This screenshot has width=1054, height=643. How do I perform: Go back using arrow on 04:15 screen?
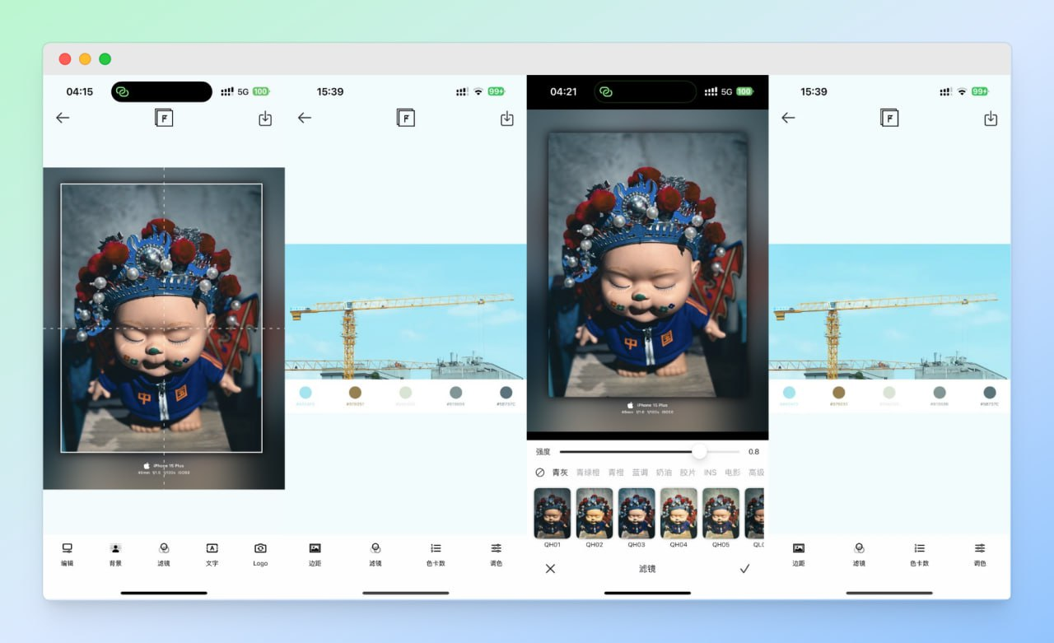[63, 118]
